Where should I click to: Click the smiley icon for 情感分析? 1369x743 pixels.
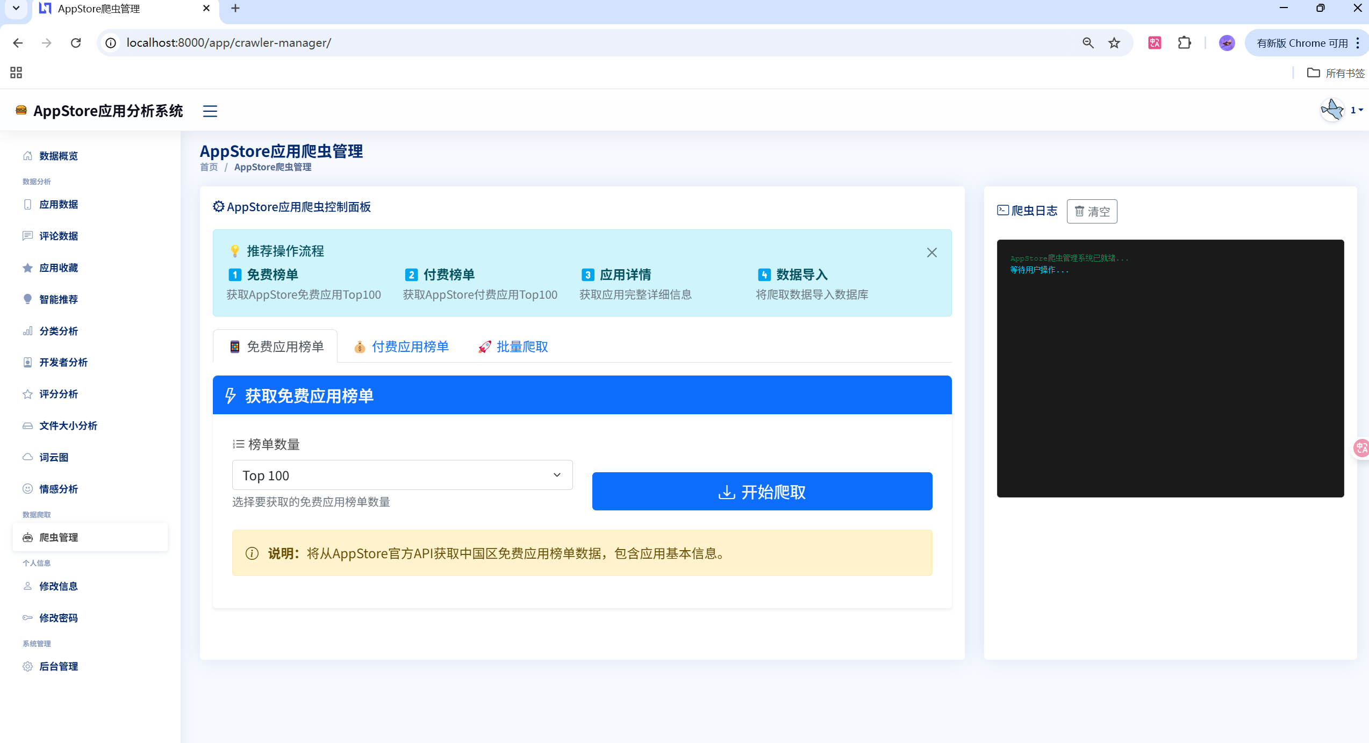(x=27, y=489)
